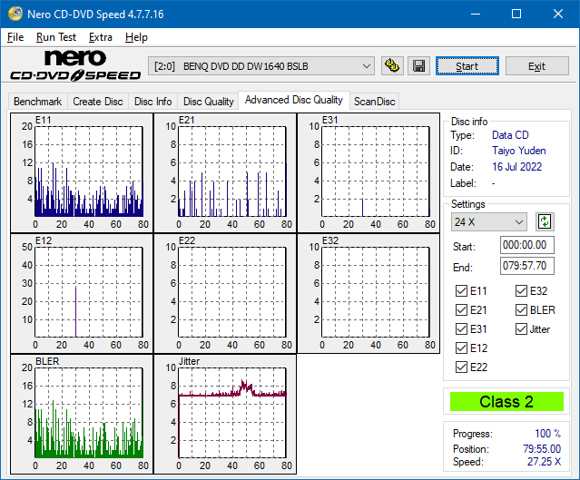Click the refresh settings icon
Image resolution: width=580 pixels, height=480 pixels.
545,222
